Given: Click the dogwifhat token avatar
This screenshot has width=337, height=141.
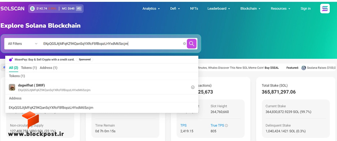Looking at the screenshot, I should point(12,87).
